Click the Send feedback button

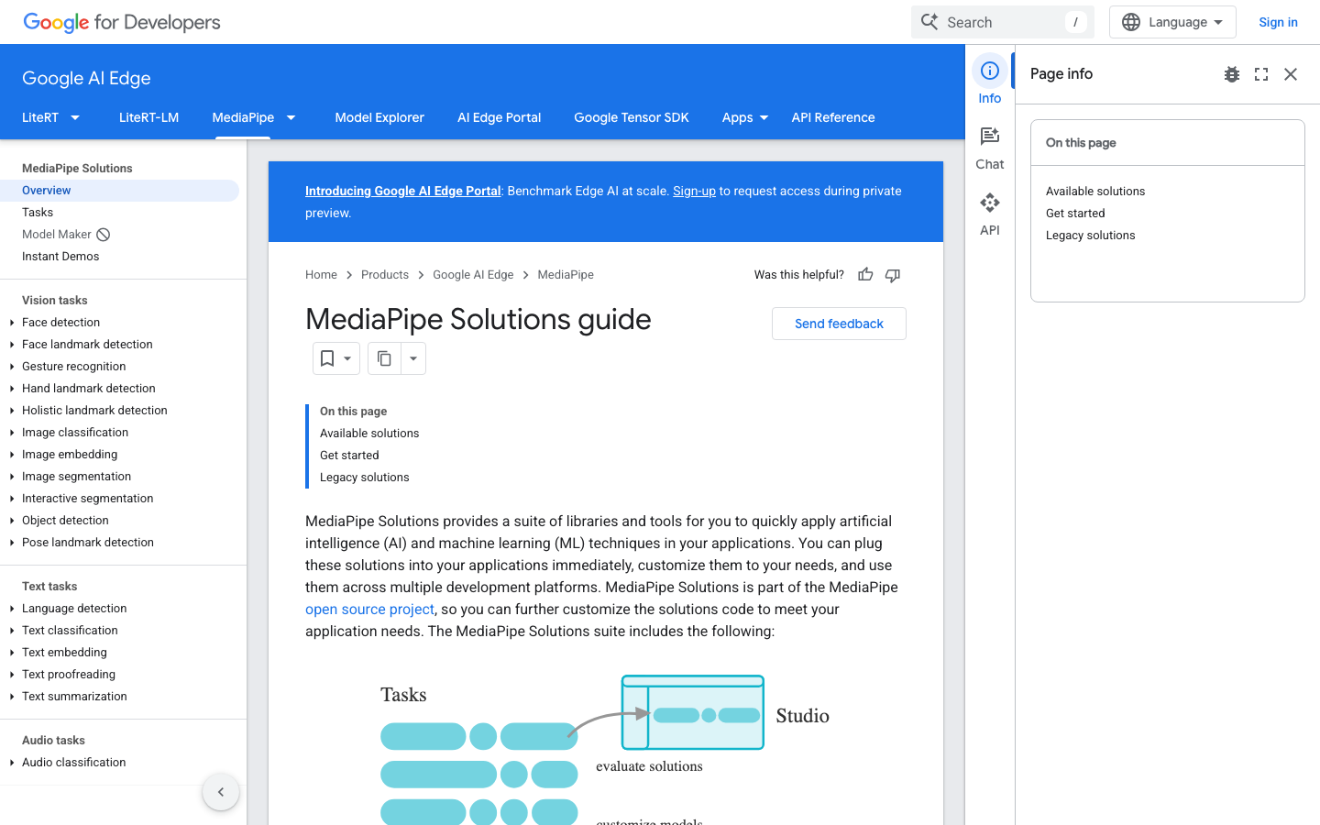[x=839, y=324]
